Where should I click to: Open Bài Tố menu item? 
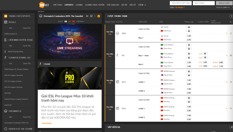coord(133,5)
